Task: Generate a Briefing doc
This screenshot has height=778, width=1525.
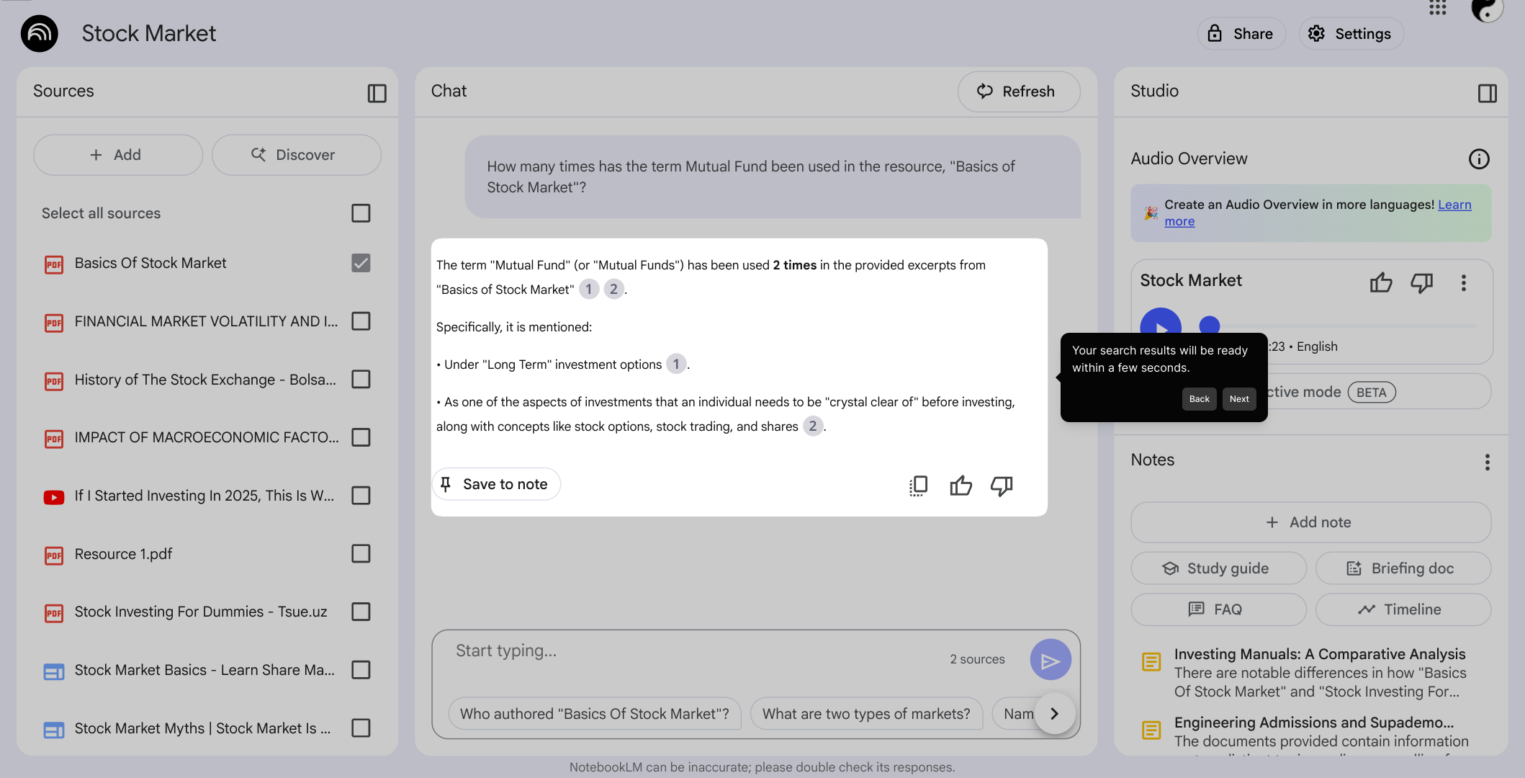Action: [x=1403, y=568]
